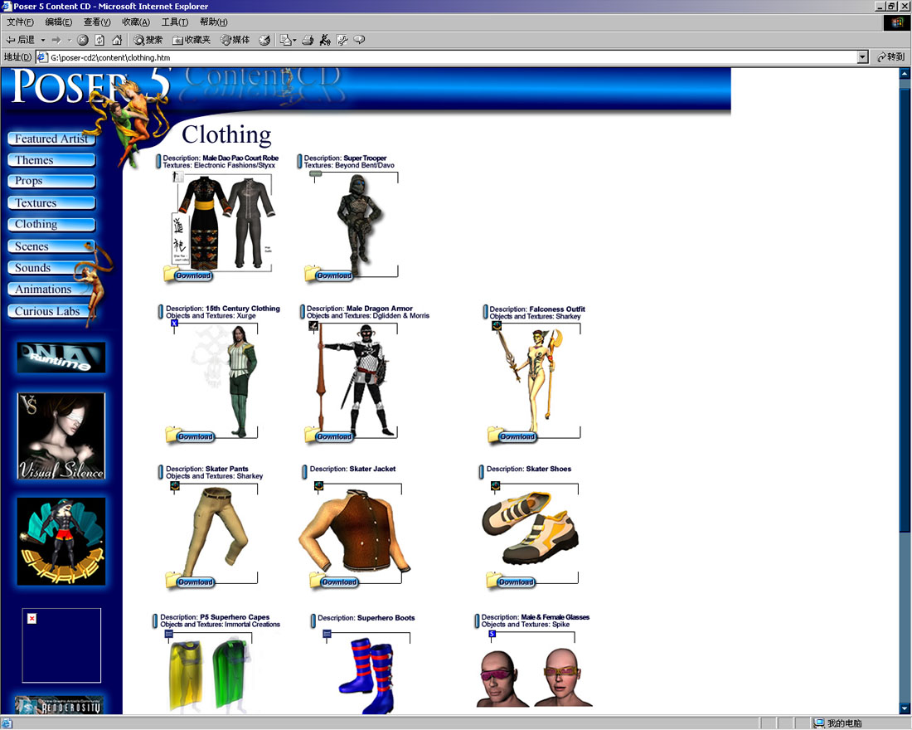The image size is (912, 730).
Task: Download the Male Dragon Armor
Action: tap(329, 436)
